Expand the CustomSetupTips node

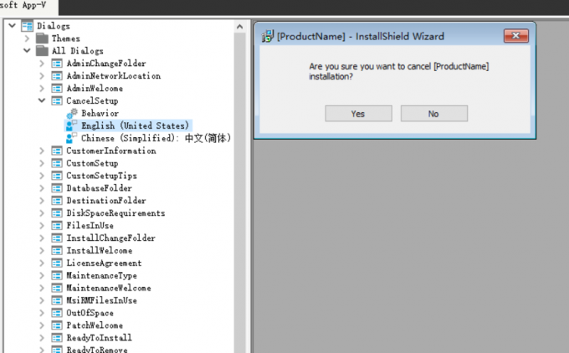pos(42,176)
